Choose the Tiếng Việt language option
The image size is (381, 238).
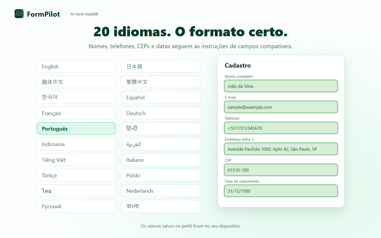pyautogui.click(x=76, y=160)
